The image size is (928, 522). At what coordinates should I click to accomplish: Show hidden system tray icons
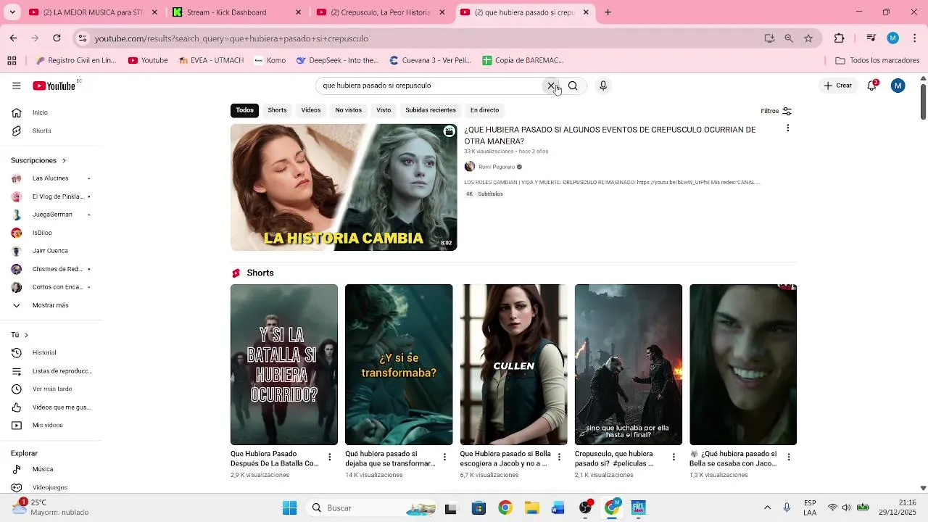(x=767, y=507)
